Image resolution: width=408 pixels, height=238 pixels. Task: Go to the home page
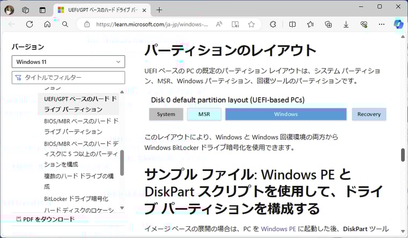[x=47, y=25]
